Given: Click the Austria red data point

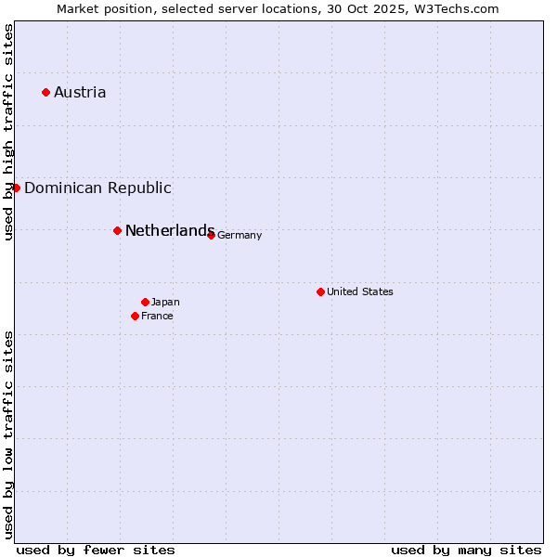Looking at the screenshot, I should click(x=45, y=92).
